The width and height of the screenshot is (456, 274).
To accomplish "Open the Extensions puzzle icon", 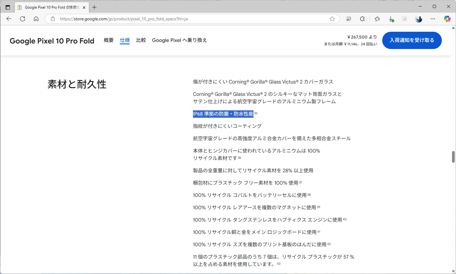I will tap(362, 19).
